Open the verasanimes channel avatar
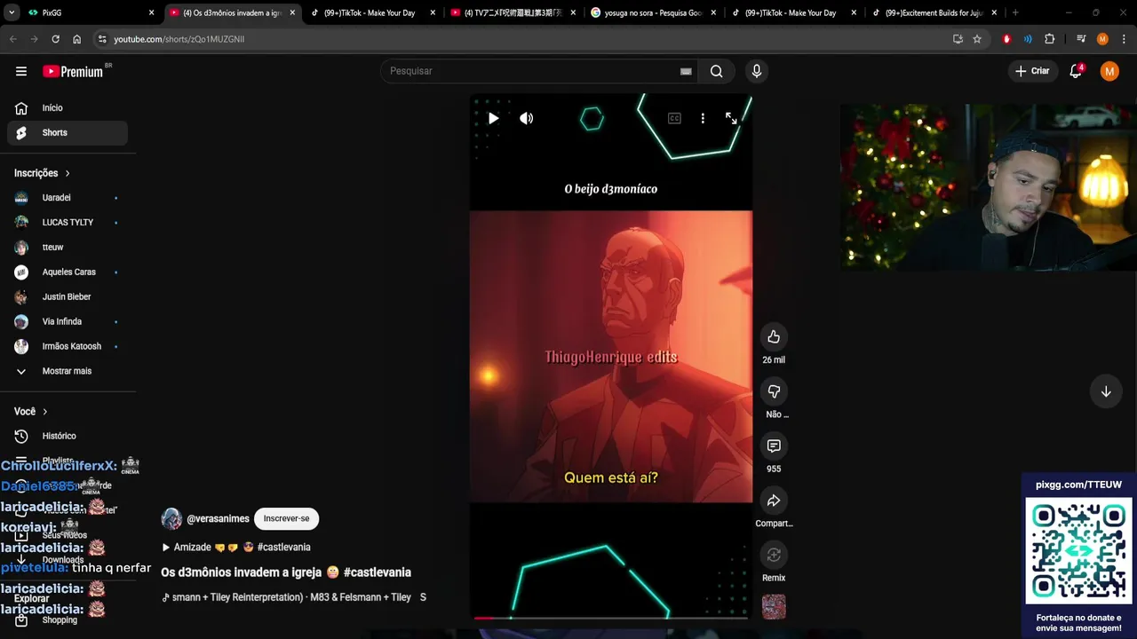Viewport: 1137px width, 639px height. [171, 519]
